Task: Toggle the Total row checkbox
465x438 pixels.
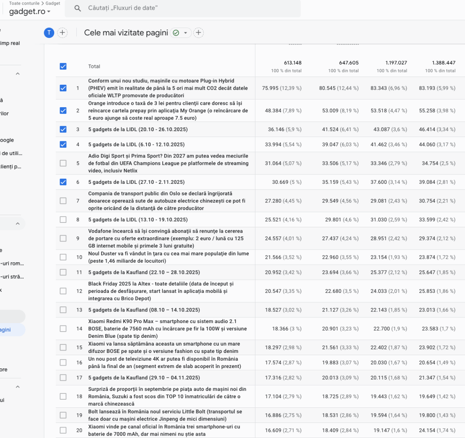Action: point(63,67)
